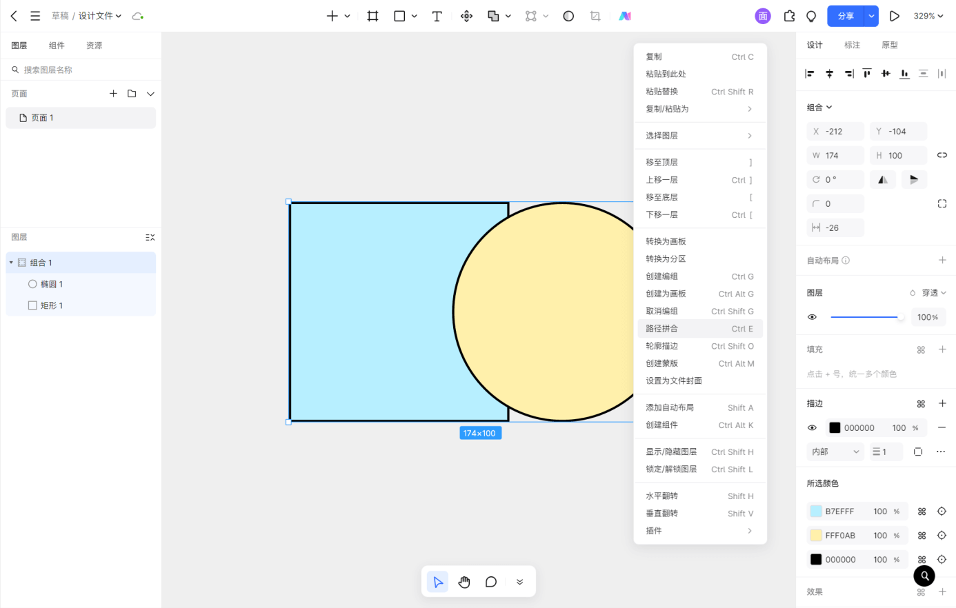Collapse the 组合 1 layer group
Viewport: 956px width, 608px height.
tap(11, 263)
